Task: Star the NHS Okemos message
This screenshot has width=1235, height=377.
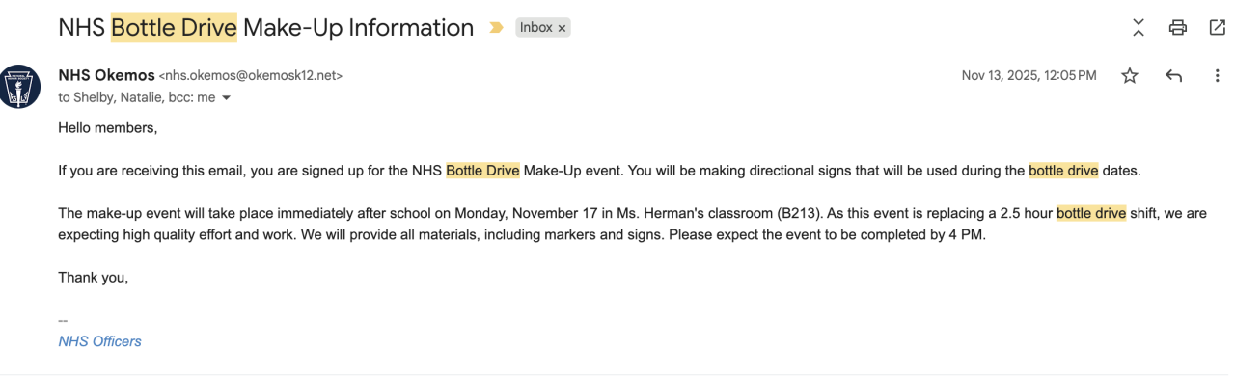Action: pos(1130,76)
